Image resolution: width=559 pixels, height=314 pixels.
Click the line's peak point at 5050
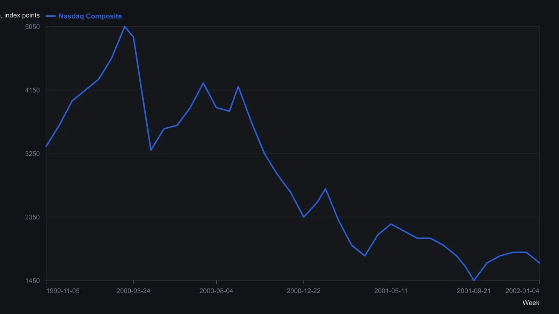click(x=125, y=27)
